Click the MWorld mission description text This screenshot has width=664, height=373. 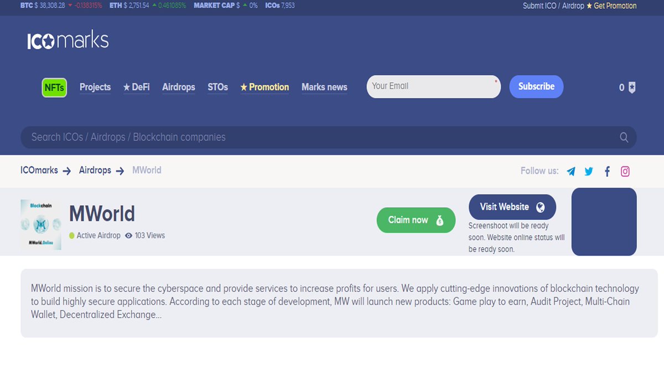tap(335, 302)
